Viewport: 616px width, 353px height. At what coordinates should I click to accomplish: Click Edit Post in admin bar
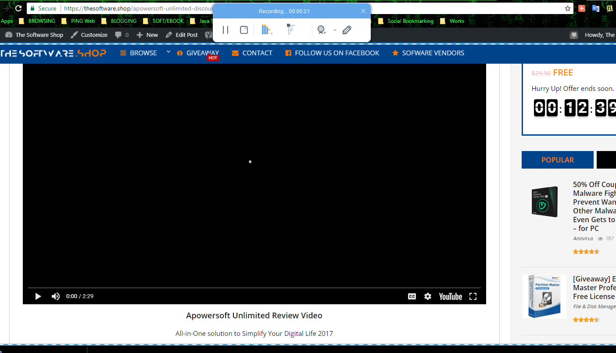point(182,35)
